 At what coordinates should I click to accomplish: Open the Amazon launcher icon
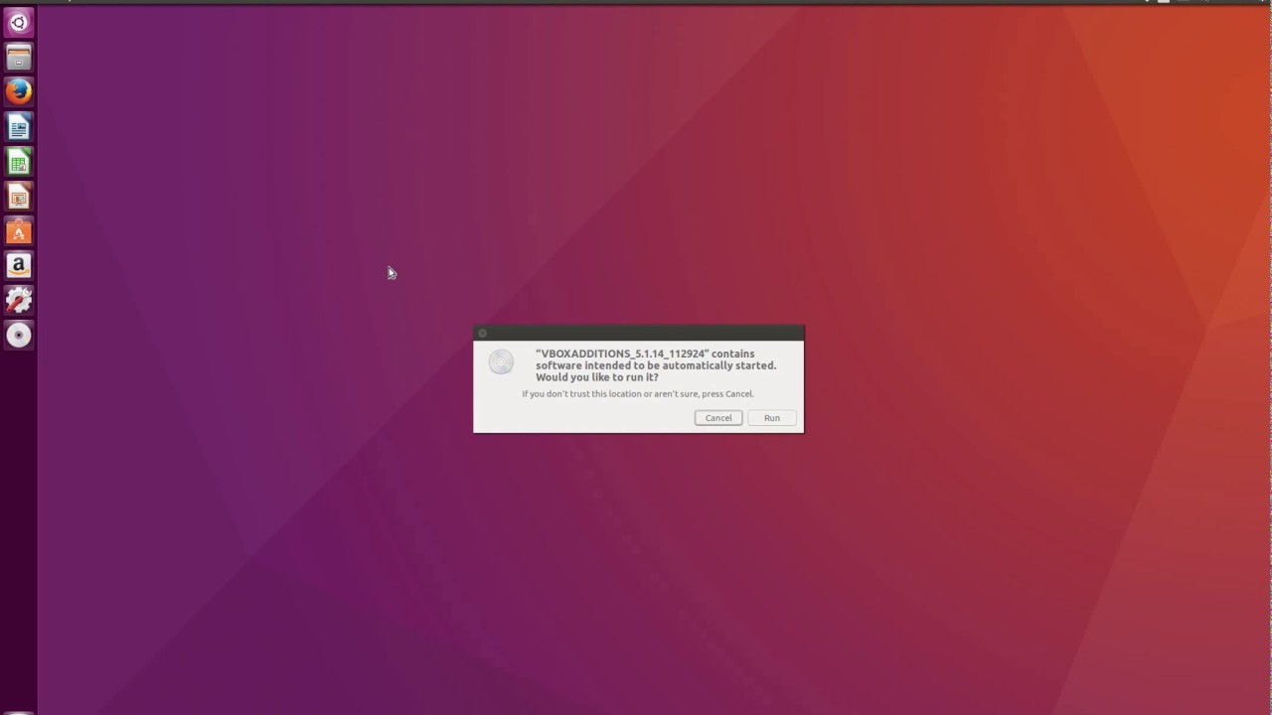pyautogui.click(x=18, y=265)
